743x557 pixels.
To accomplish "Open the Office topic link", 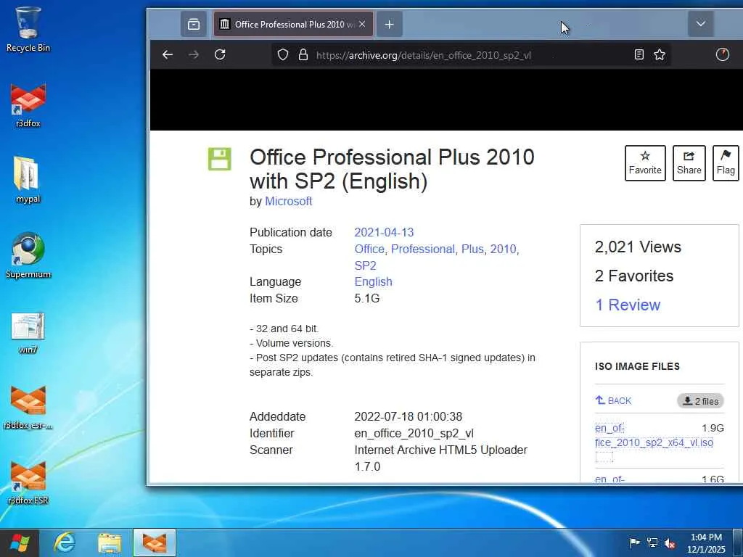I will pyautogui.click(x=369, y=249).
